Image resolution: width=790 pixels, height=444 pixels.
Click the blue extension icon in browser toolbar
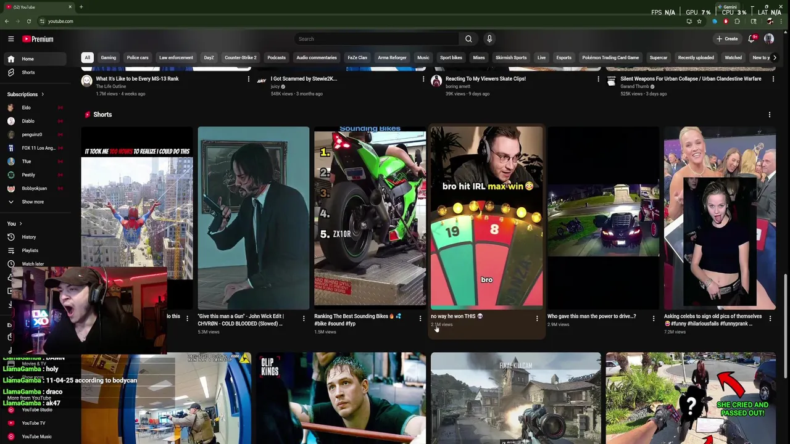pyautogui.click(x=715, y=21)
